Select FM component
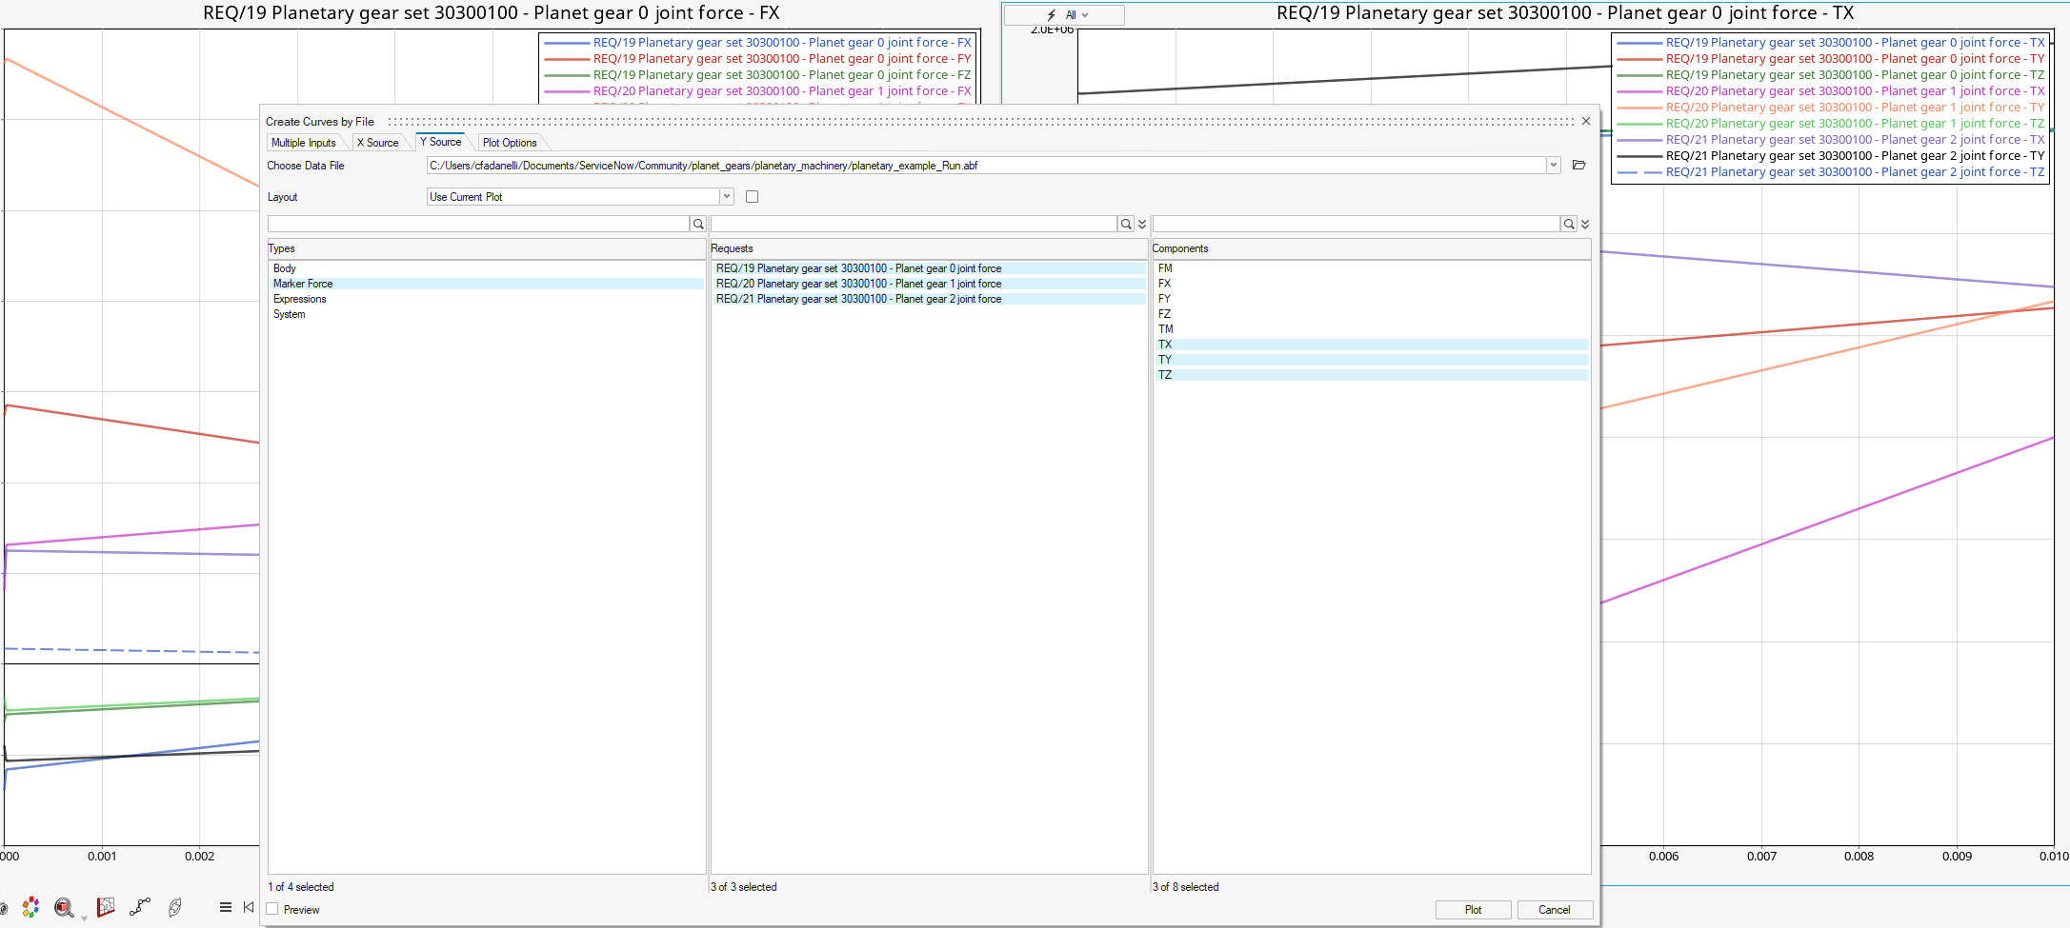This screenshot has height=928, width=2070. pyautogui.click(x=1372, y=268)
